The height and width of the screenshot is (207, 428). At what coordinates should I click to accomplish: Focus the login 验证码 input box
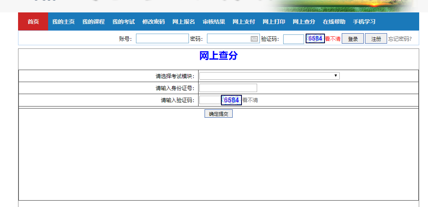(294, 39)
